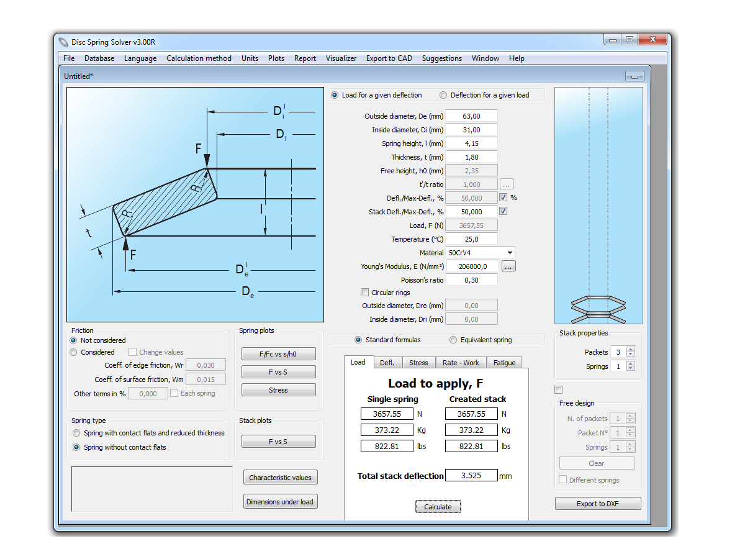This screenshot has width=745, height=559.
Task: Open the Language menu
Action: 140,58
